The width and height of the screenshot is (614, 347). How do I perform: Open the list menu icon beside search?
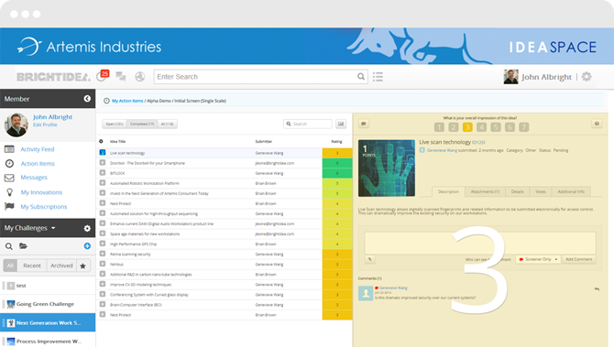[378, 77]
